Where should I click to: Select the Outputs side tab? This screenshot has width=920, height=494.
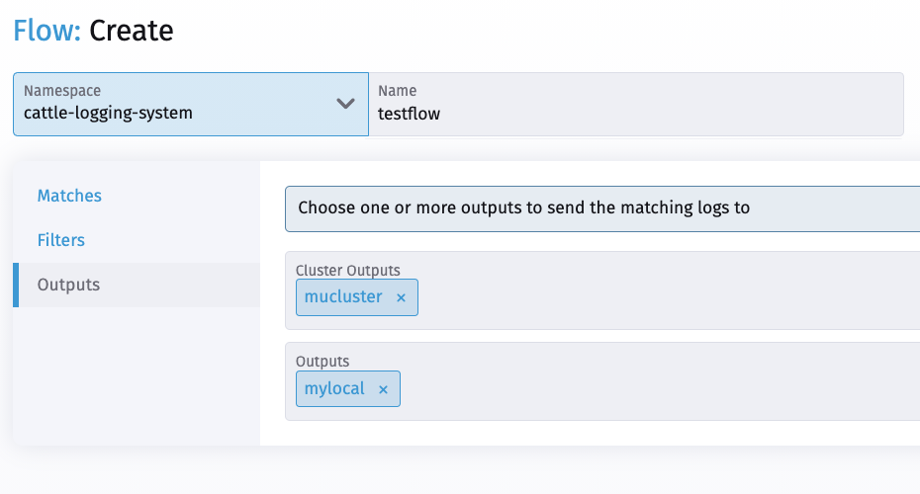coord(68,285)
